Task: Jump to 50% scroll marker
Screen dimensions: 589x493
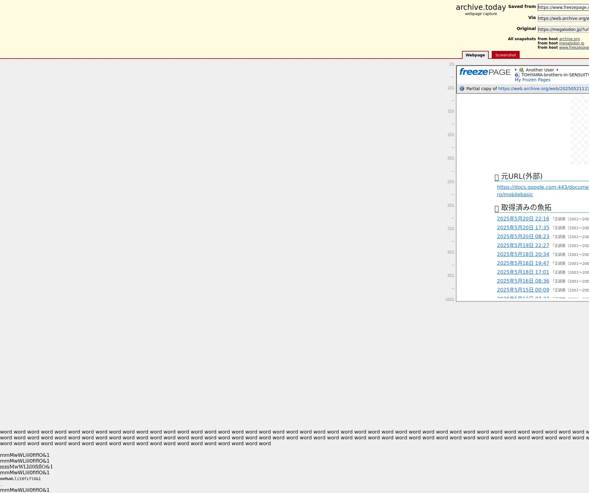Action: point(450,182)
